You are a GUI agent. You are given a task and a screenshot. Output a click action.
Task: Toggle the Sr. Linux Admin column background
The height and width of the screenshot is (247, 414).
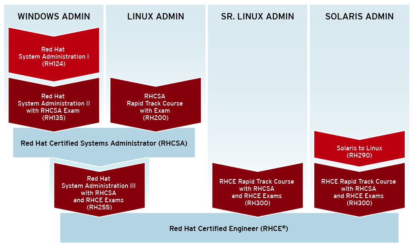[x=258, y=84]
